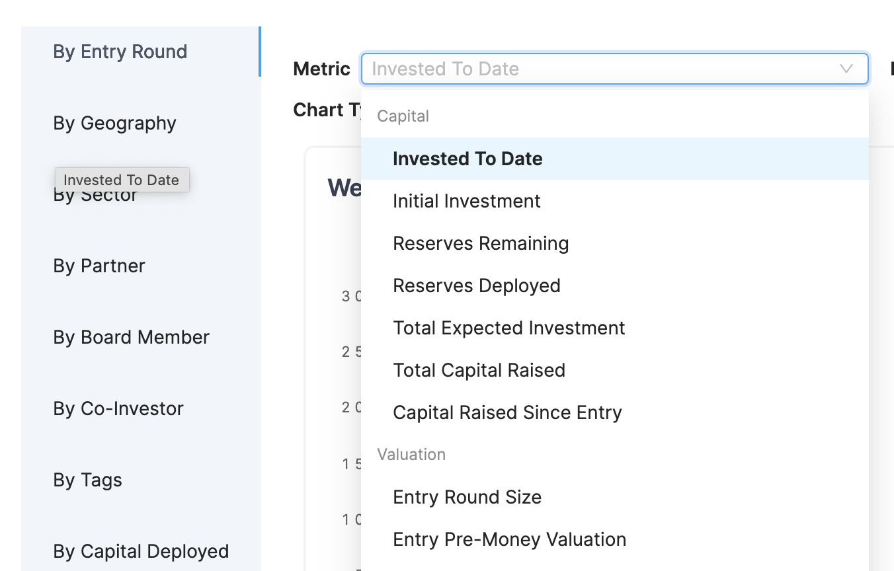
Task: Choose Entry Pre-Money Valuation option
Action: pos(509,539)
